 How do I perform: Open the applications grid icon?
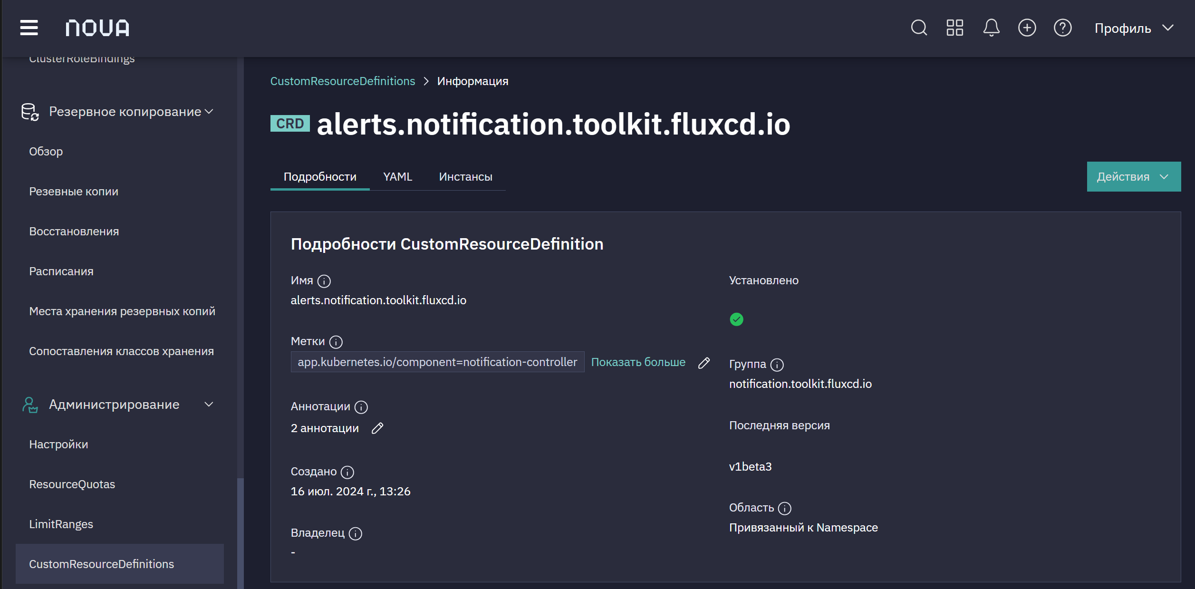[954, 28]
